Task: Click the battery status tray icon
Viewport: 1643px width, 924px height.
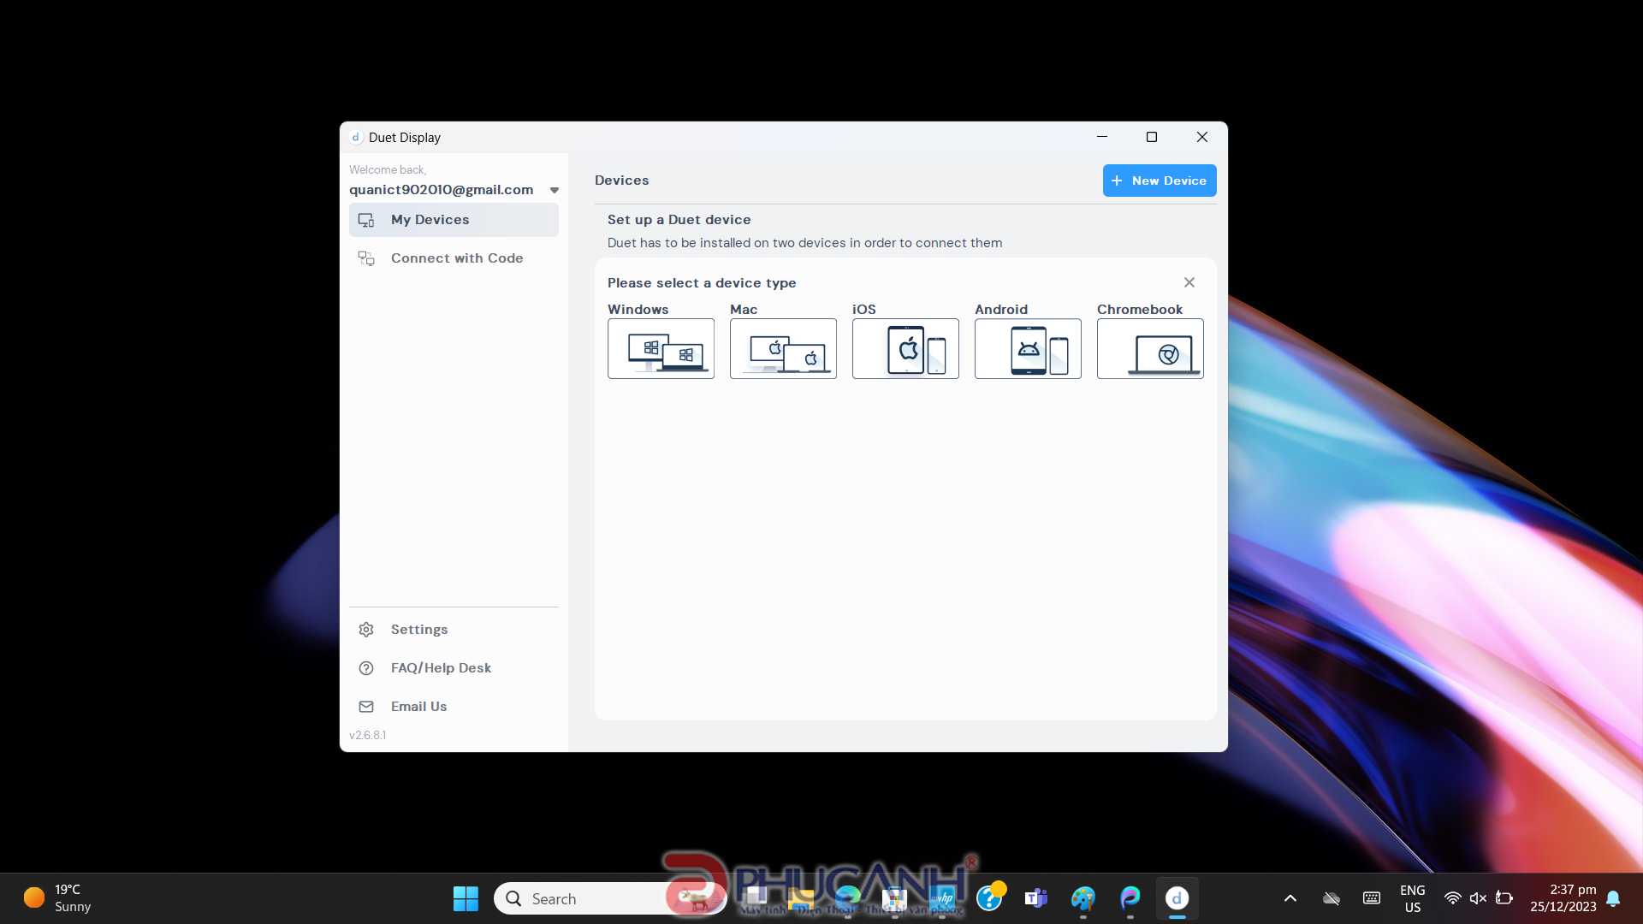Action: click(x=1504, y=898)
